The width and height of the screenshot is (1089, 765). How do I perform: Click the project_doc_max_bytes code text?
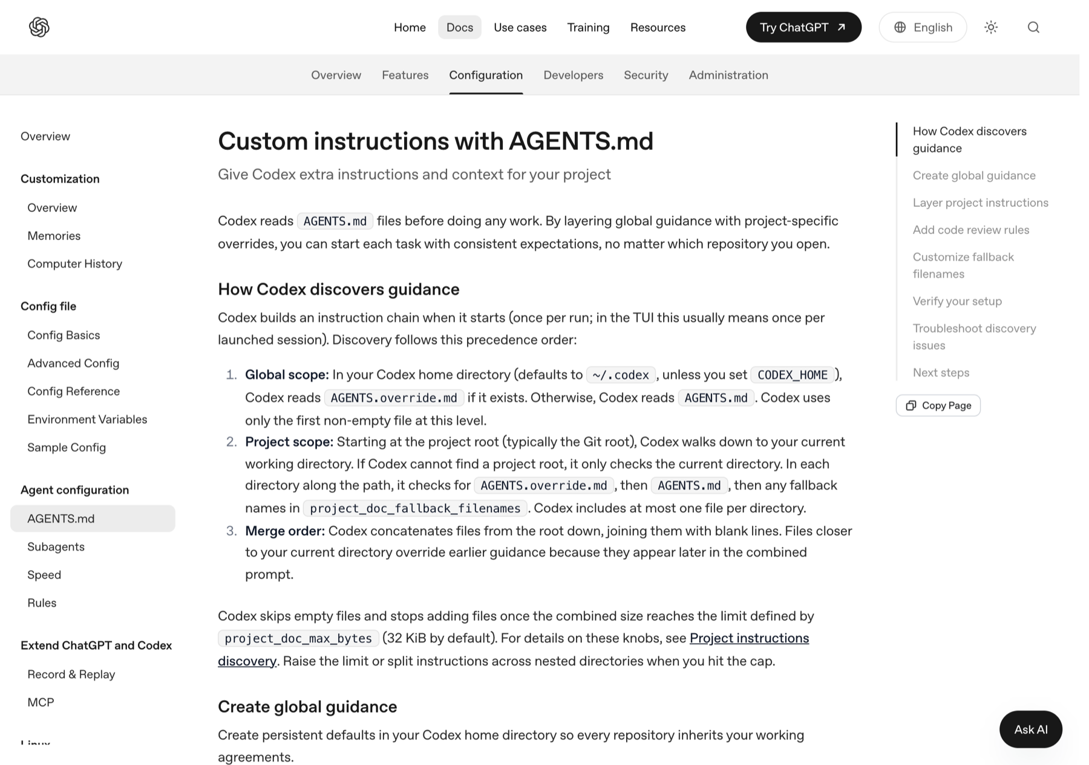[x=298, y=638]
